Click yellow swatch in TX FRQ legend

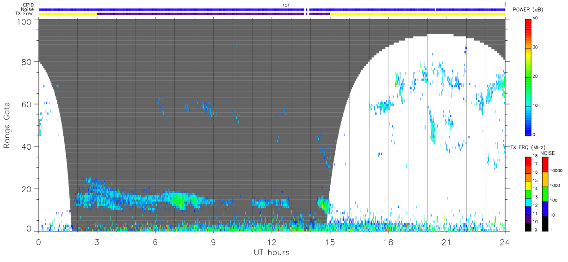pos(528,186)
